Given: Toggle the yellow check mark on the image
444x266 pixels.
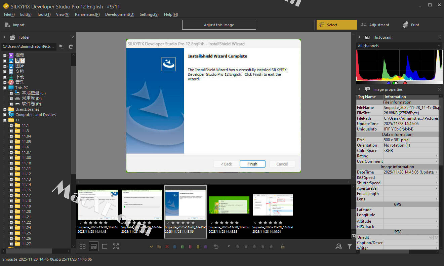Looking at the screenshot, I should click(x=152, y=246).
